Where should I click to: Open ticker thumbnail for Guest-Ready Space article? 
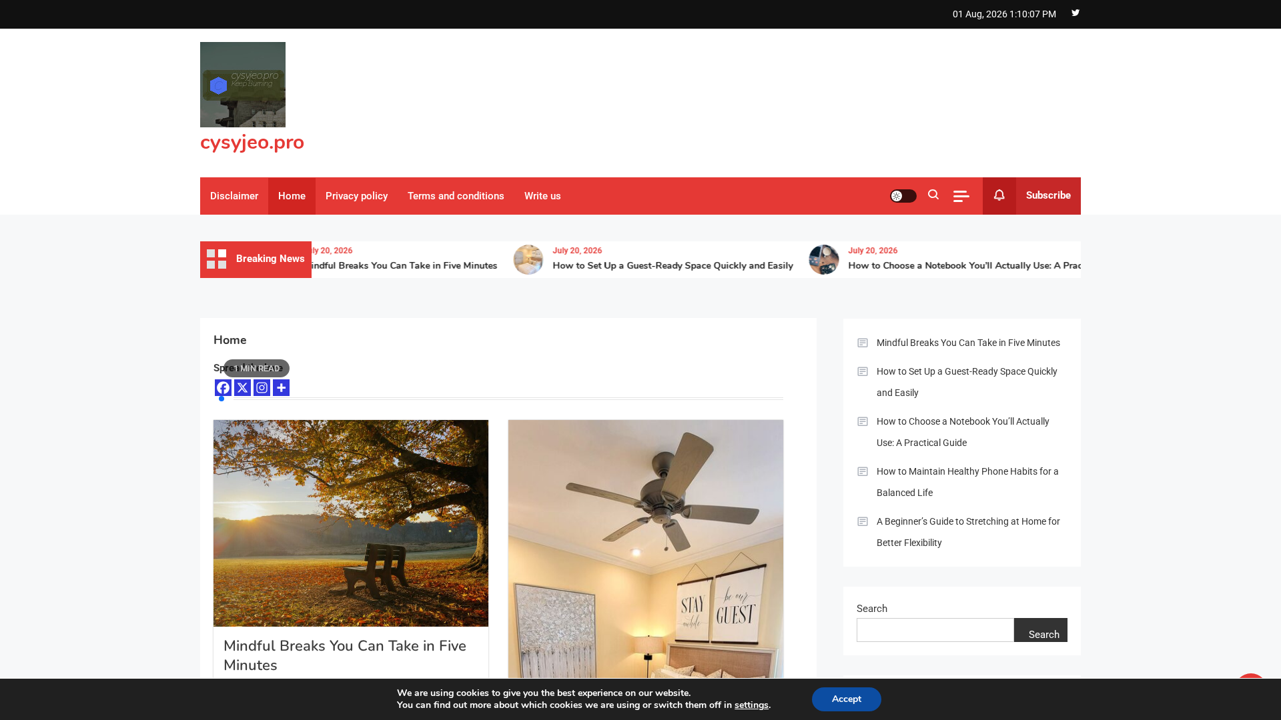pos(528,259)
